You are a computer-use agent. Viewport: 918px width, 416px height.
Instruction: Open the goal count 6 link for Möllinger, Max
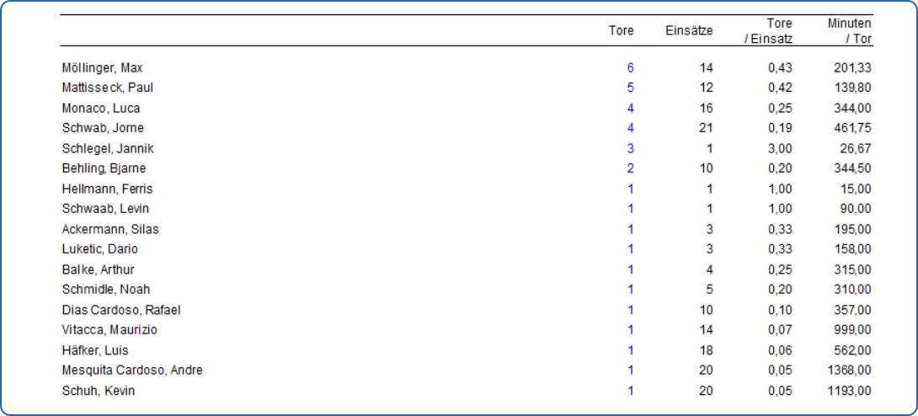[630, 68]
